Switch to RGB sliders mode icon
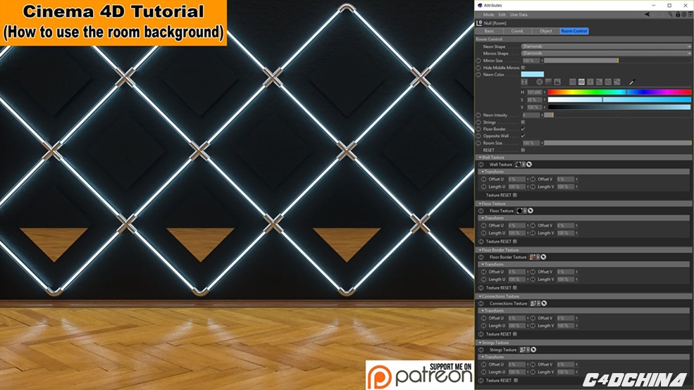 (x=572, y=82)
